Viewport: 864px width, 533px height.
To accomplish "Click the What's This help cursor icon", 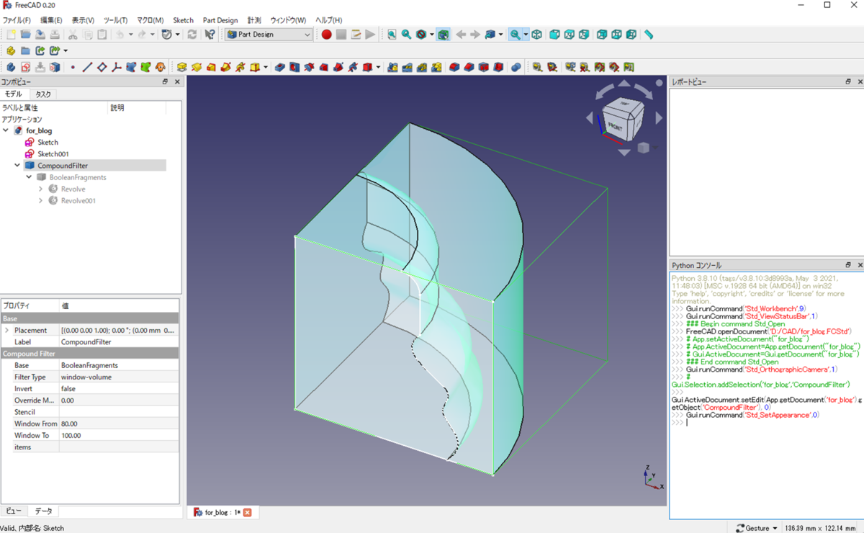I will coord(210,34).
